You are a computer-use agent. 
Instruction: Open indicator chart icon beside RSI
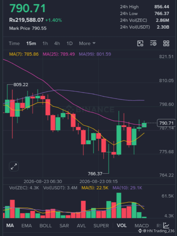[166, 225]
